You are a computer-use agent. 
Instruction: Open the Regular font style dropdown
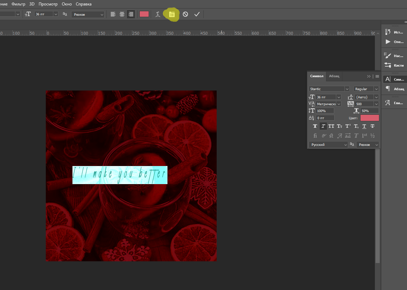376,89
